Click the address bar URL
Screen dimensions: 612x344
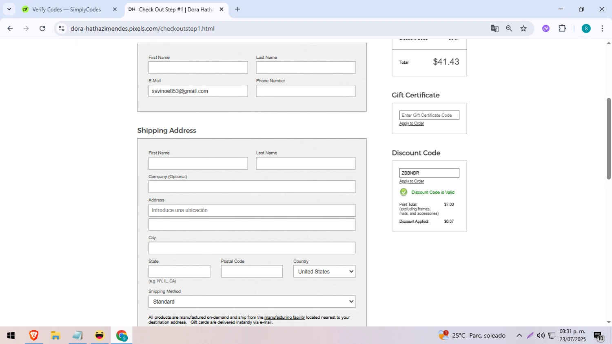(x=142, y=29)
